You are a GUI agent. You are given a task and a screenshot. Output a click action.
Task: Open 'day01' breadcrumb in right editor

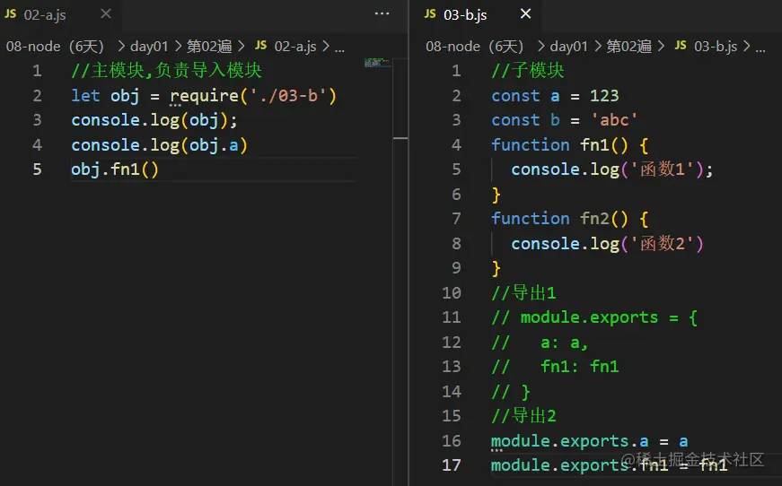click(569, 47)
